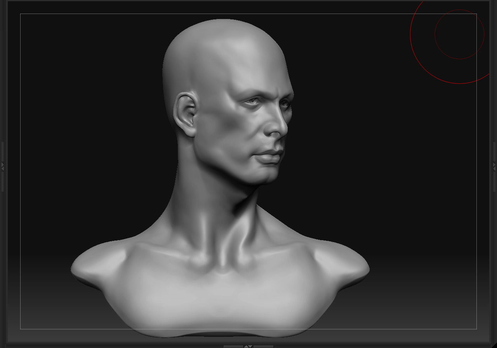Click the sculpted head's ear
The width and height of the screenshot is (497, 348).
(186, 115)
